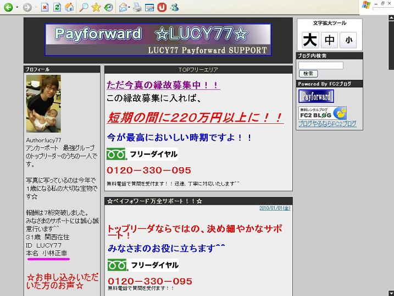Click the Powered By FC2ブログ header
The width and height of the screenshot is (394, 296).
click(x=329, y=84)
